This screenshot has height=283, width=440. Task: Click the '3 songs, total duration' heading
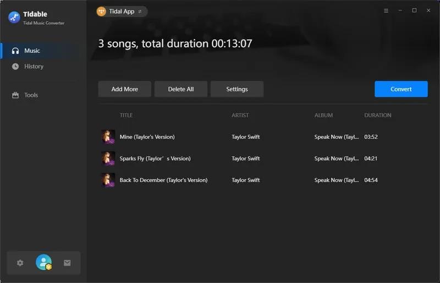[175, 43]
